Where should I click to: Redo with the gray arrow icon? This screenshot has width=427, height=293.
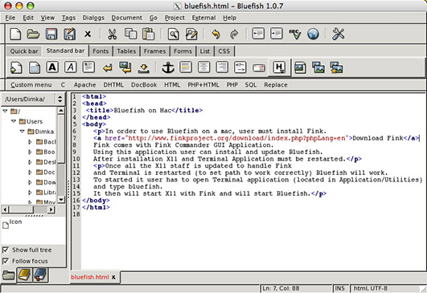234,35
